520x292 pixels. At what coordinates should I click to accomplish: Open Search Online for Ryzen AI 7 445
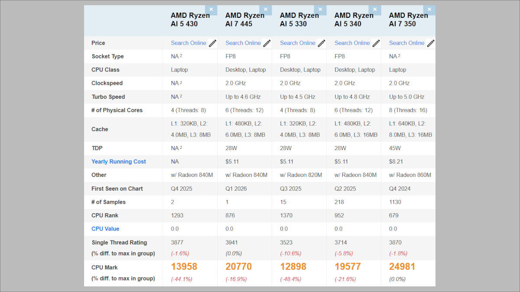point(243,43)
